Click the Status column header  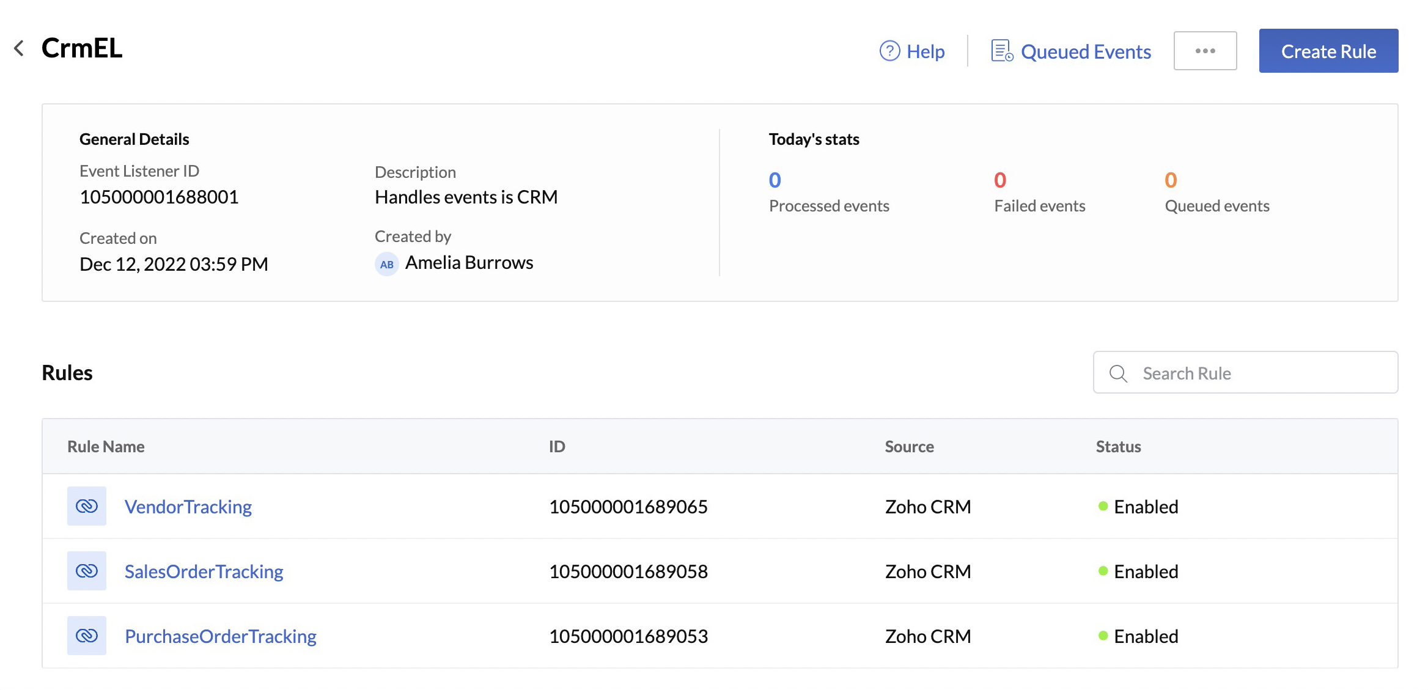pyautogui.click(x=1118, y=446)
